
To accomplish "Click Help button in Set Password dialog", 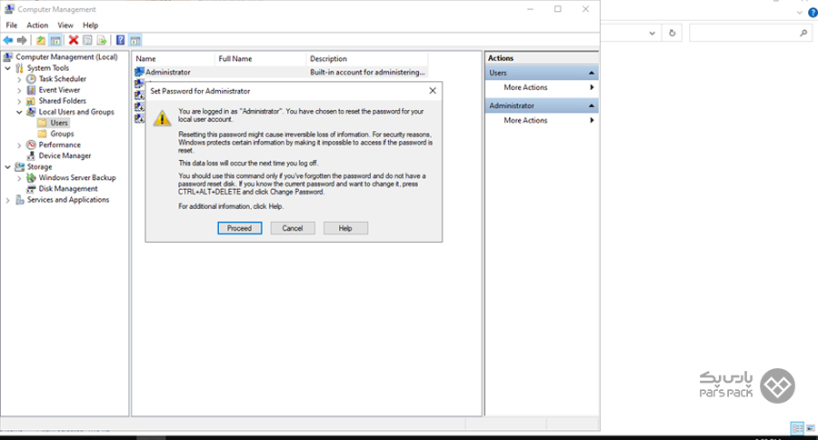I will point(345,228).
